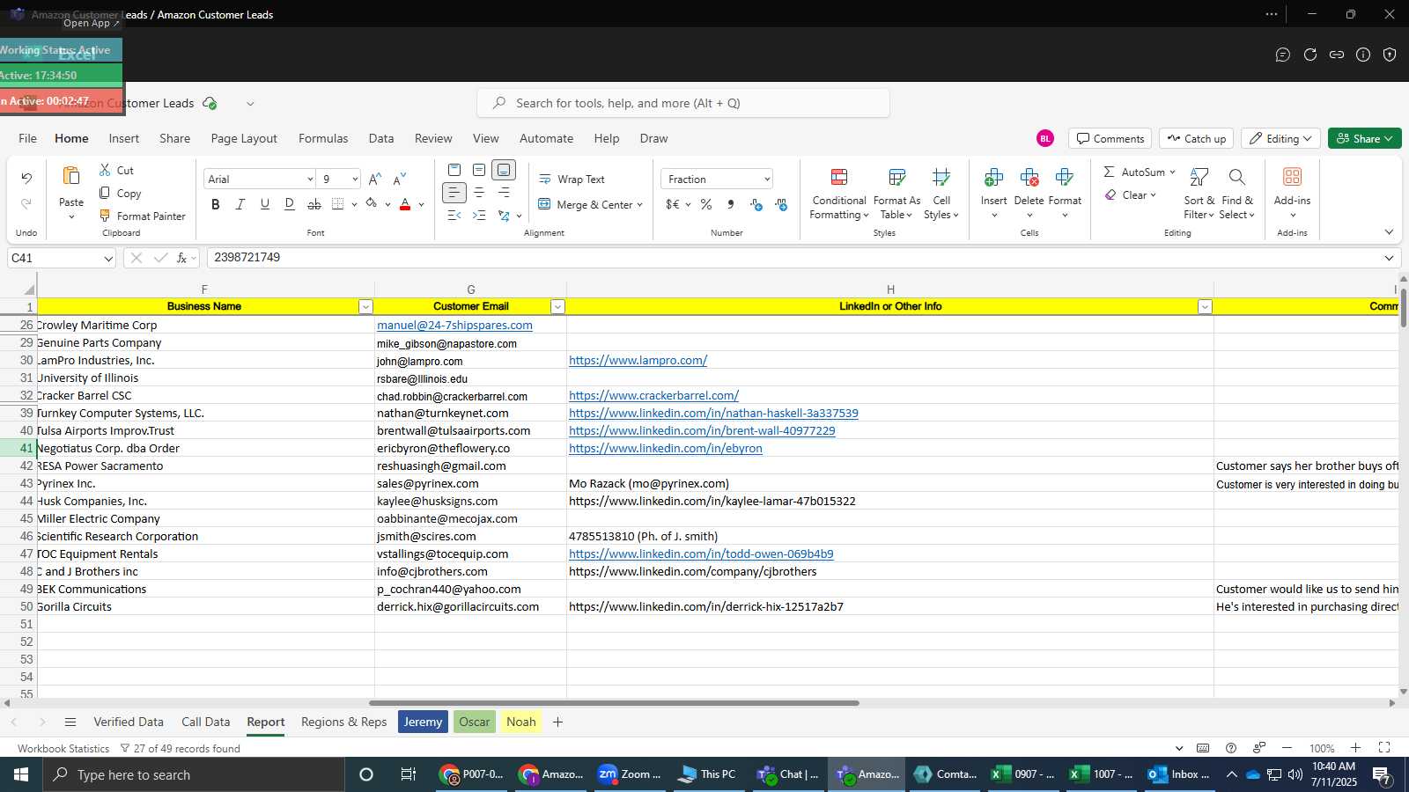
Task: Open the Business Name filter dropdown
Action: pyautogui.click(x=365, y=306)
